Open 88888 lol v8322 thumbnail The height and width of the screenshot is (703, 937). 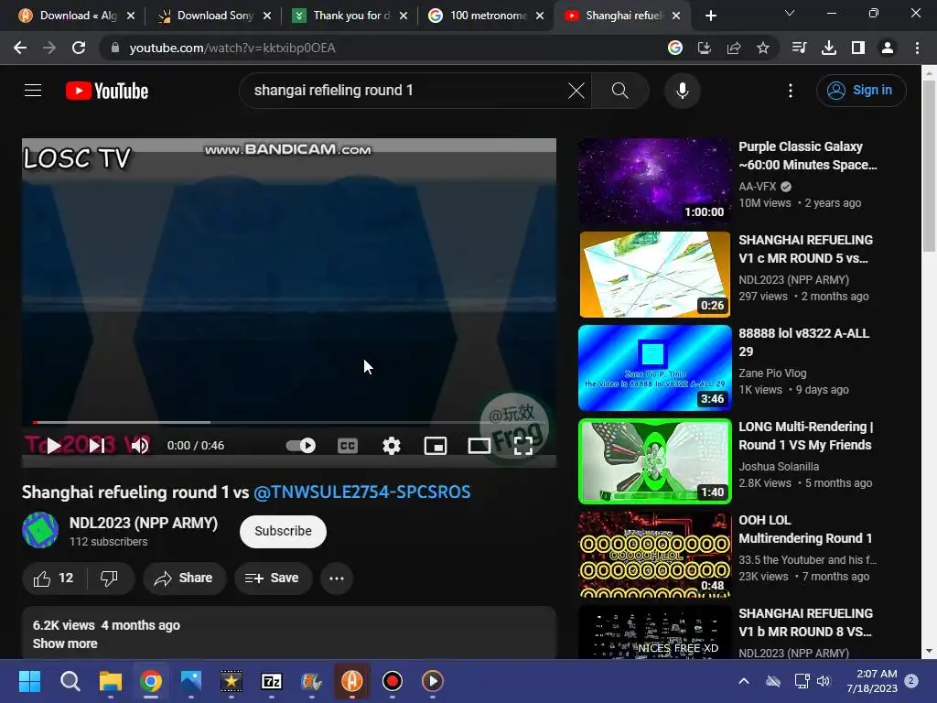pyautogui.click(x=655, y=368)
